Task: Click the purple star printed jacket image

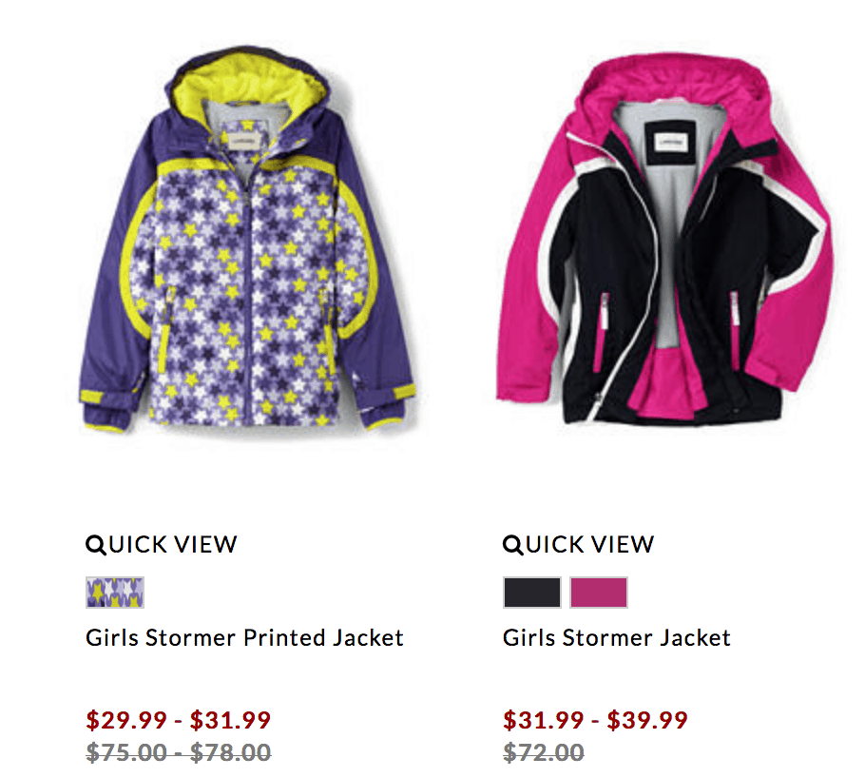Action: (x=246, y=241)
